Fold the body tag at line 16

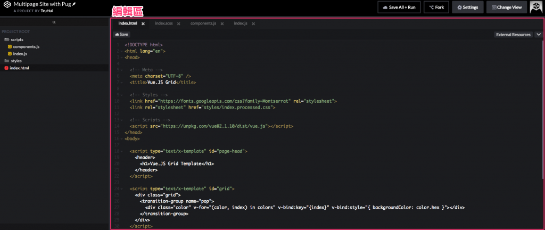tap(122, 138)
